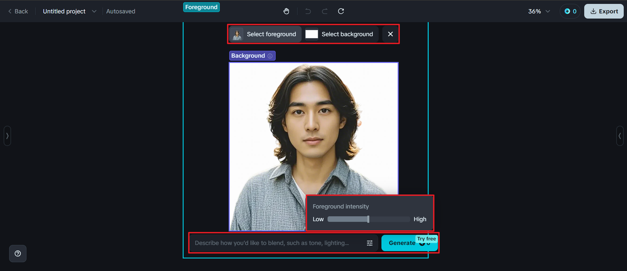Expand the left side panel
The image size is (627, 271).
coord(7,136)
